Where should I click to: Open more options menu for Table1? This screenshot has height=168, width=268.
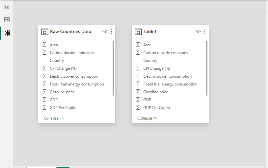pos(205,32)
